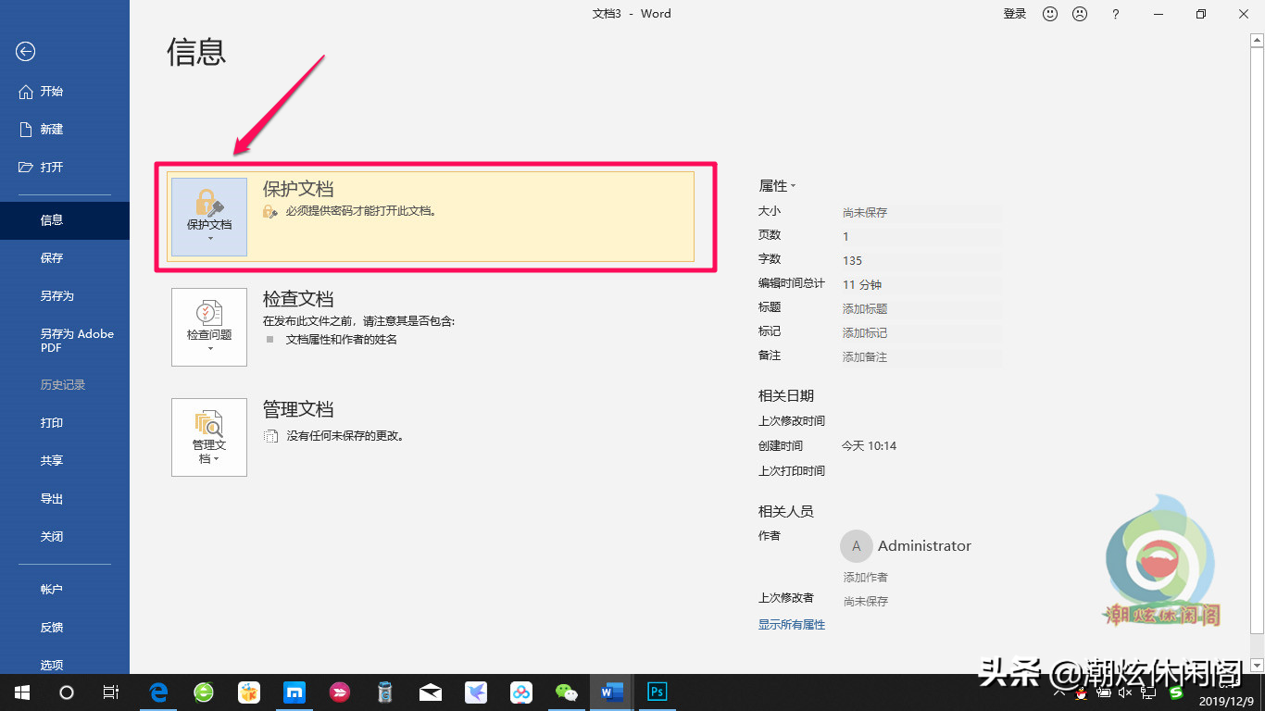The image size is (1265, 711).
Task: Switch to Photoshop taskbar icon
Action: point(657,692)
